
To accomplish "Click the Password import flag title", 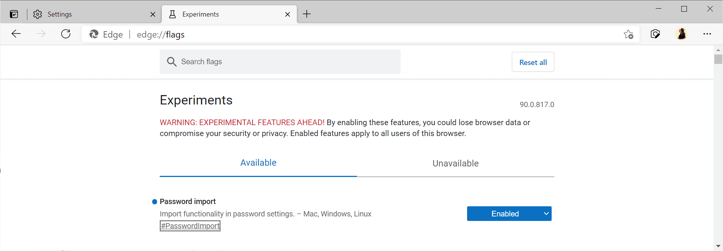I will [x=188, y=201].
